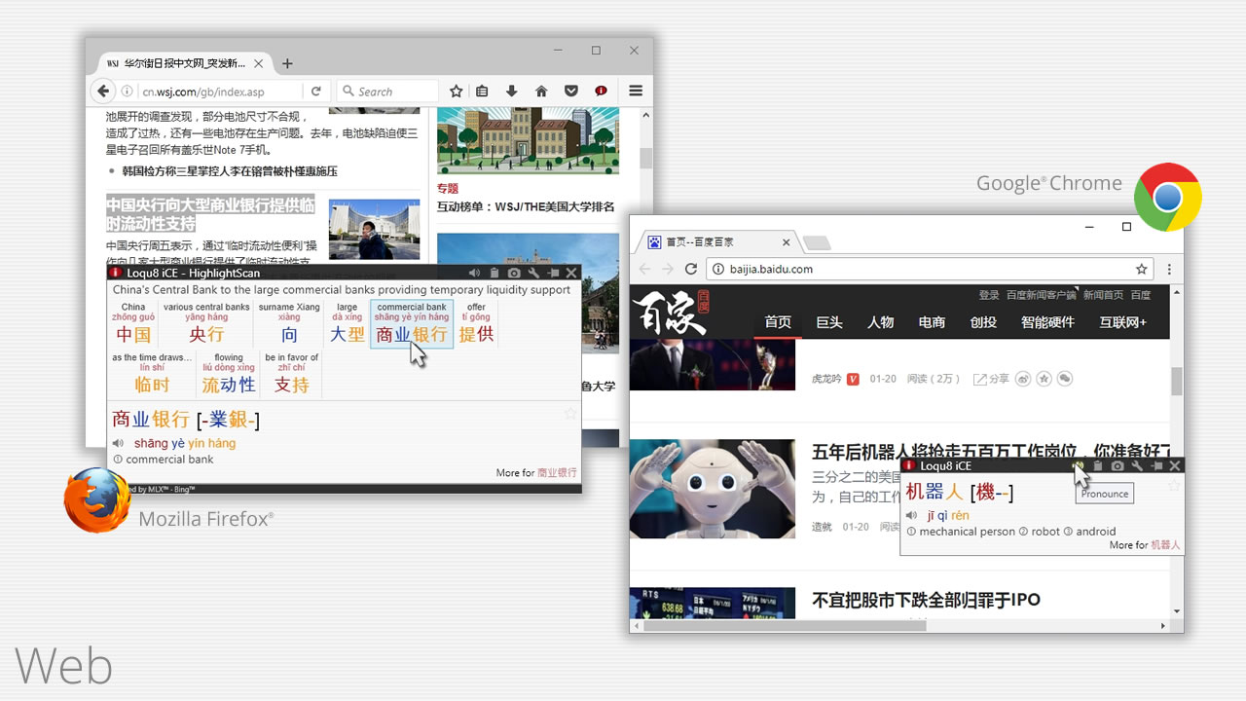Open 创投 nav item on Baijia
1246x701 pixels.
983,322
